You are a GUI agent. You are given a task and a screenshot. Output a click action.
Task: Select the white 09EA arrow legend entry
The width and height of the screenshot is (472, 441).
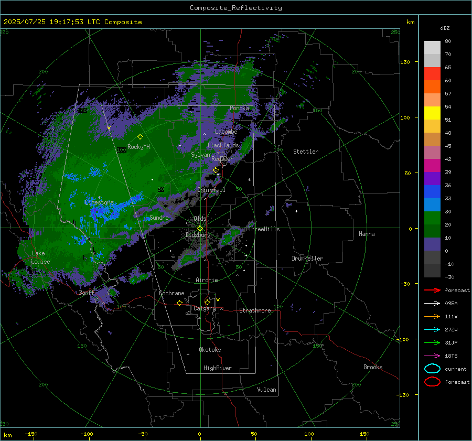point(432,304)
